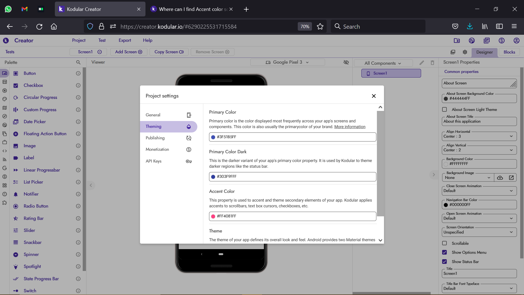Click the rename component pencil icon
The width and height of the screenshot is (524, 295).
point(422,63)
